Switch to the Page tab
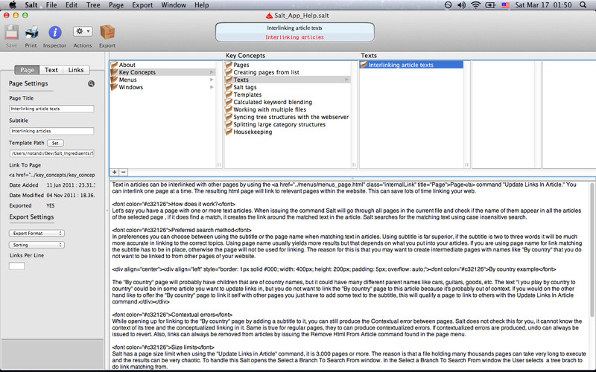Viewport: 596px width, 372px height. 27,70
